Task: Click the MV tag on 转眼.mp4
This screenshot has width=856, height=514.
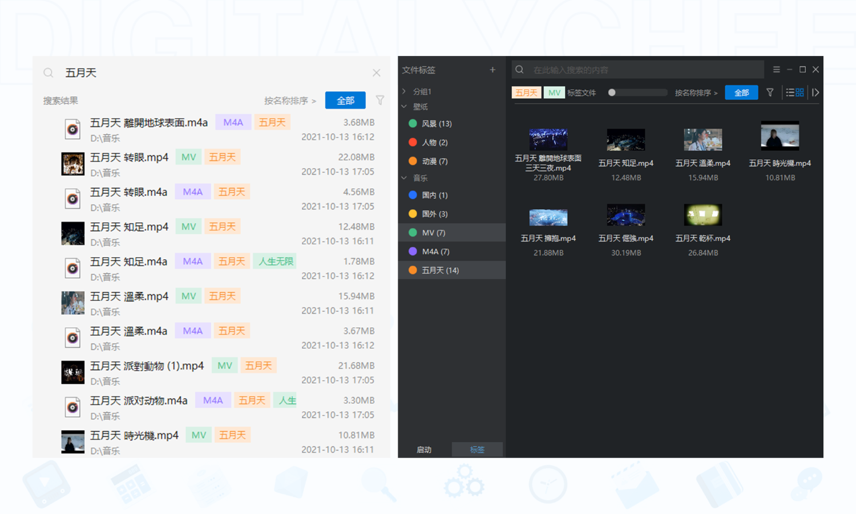Action: coord(188,157)
